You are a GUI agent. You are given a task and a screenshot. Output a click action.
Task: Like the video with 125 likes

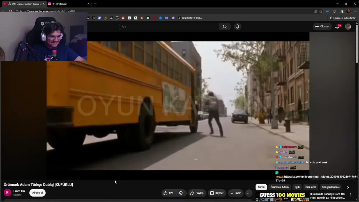(168, 193)
